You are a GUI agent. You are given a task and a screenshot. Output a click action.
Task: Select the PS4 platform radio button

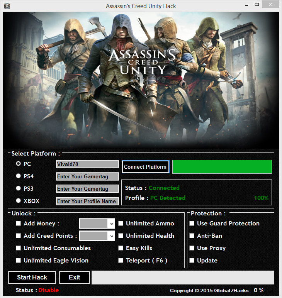(18, 176)
